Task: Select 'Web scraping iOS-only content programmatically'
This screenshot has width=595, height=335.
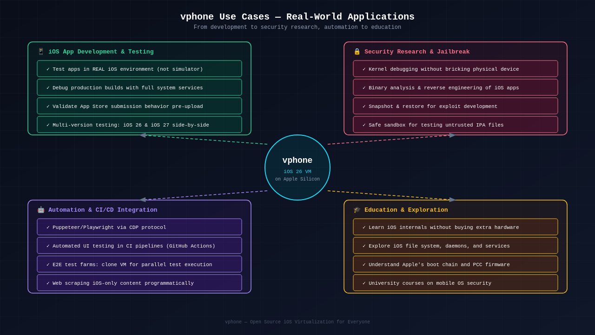Action: (x=139, y=283)
